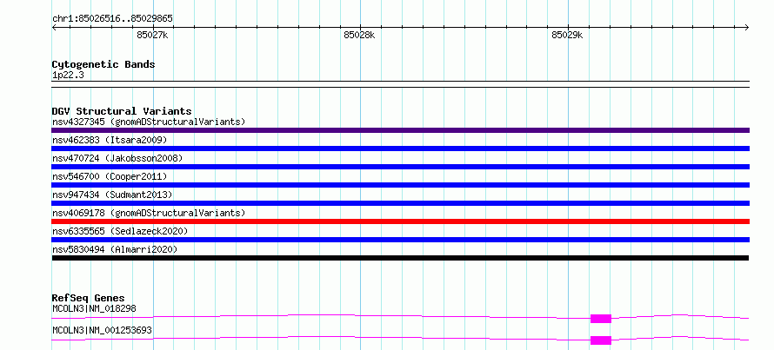This screenshot has width=774, height=350.
Task: Click the blue bar under nsv462383
Action: point(400,149)
